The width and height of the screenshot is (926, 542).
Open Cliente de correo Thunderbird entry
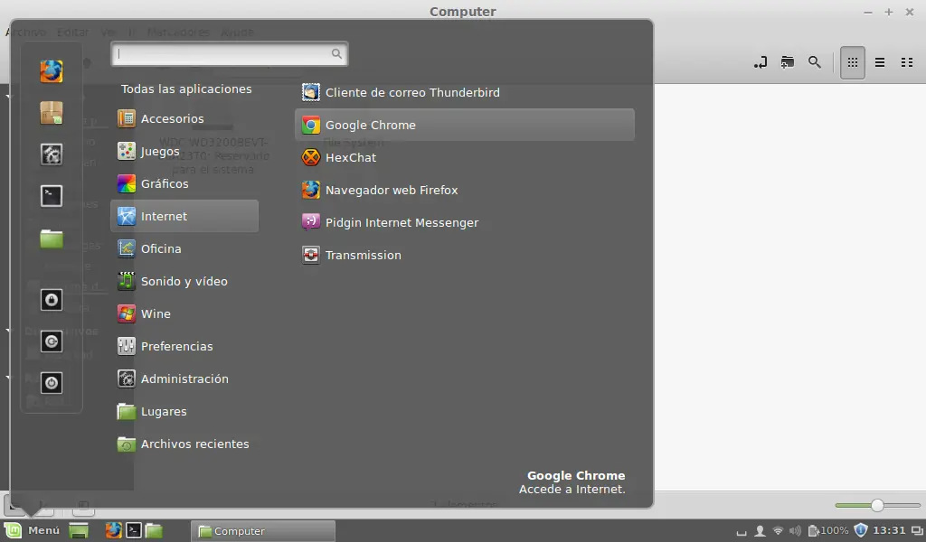click(x=465, y=92)
